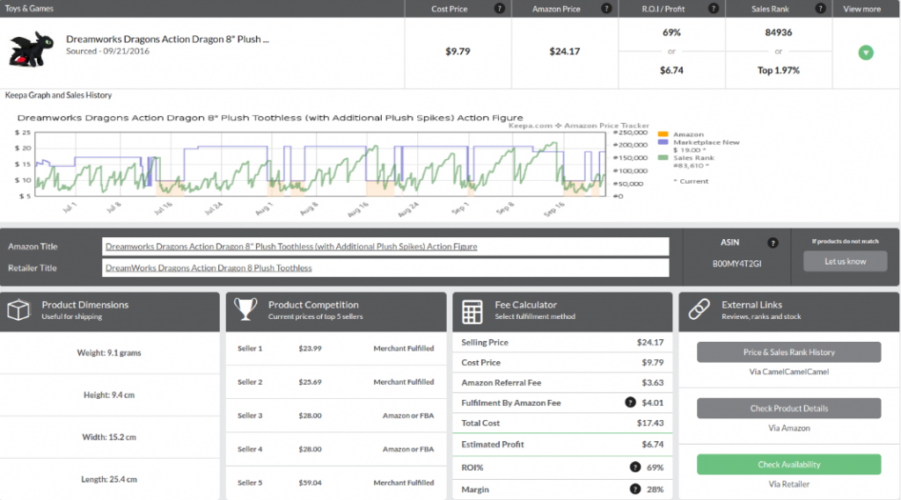Click the 69% ROI value in summary row
The image size is (901, 500).
tap(671, 33)
